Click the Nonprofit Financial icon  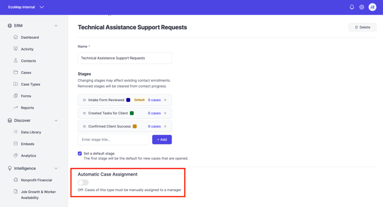[15, 180]
